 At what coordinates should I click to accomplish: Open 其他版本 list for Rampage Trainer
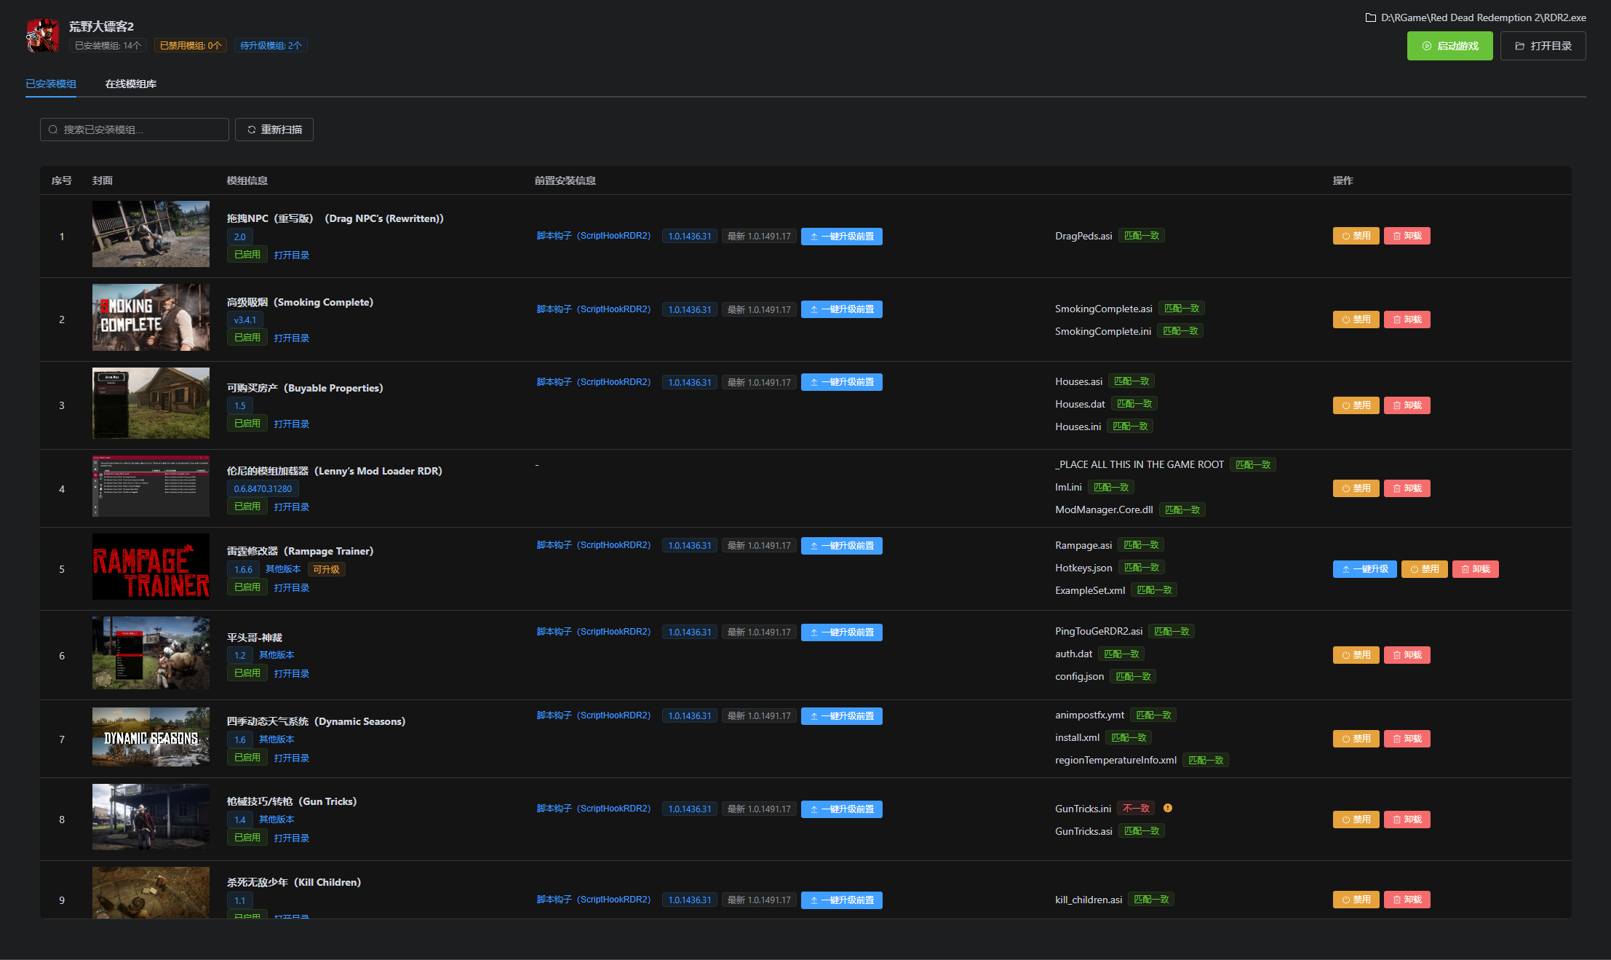(x=283, y=569)
